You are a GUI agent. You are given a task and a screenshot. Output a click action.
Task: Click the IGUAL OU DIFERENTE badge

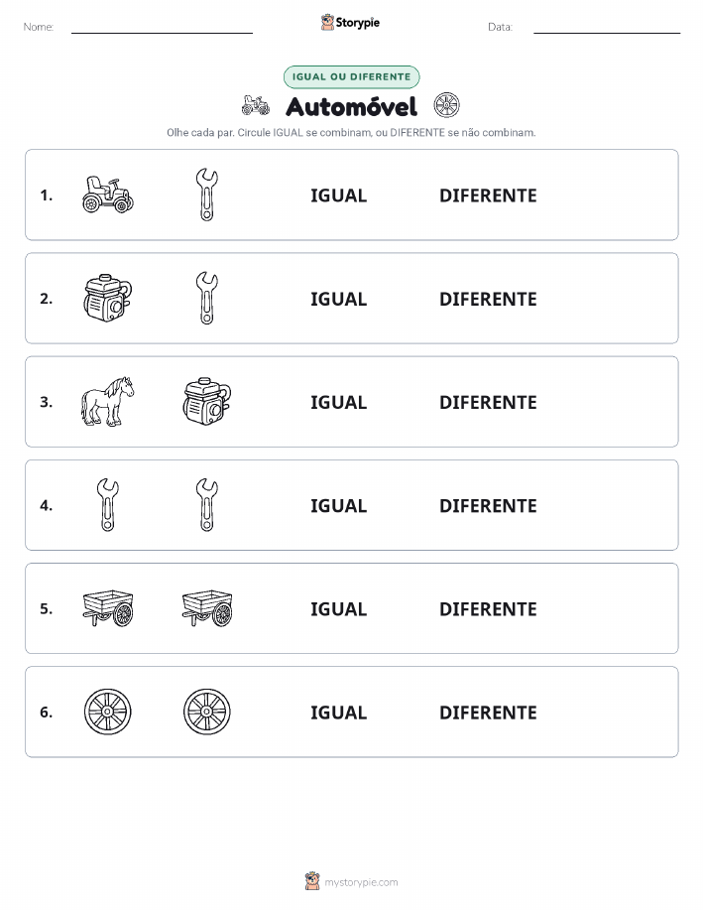[351, 76]
